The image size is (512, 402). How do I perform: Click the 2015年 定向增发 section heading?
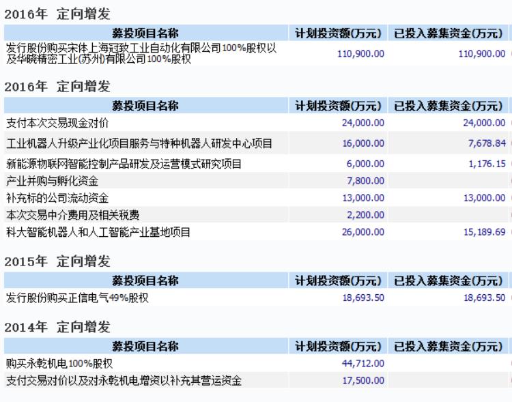point(57,262)
